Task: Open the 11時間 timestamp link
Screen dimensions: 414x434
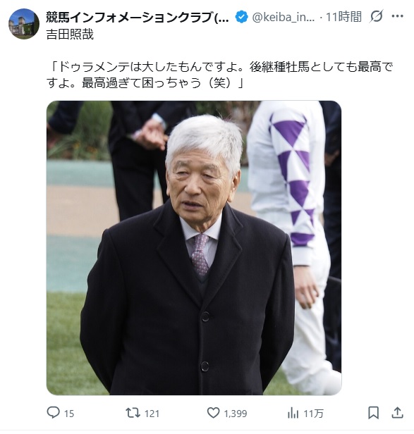Action: tap(343, 17)
